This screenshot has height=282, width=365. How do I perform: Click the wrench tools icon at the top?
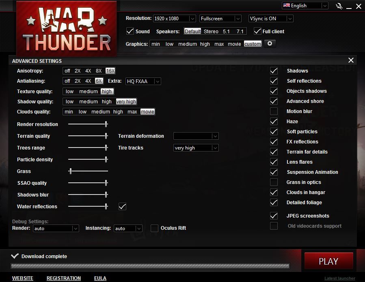[339, 6]
